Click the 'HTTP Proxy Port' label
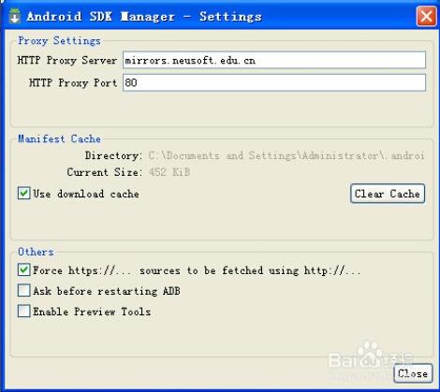 [x=73, y=83]
